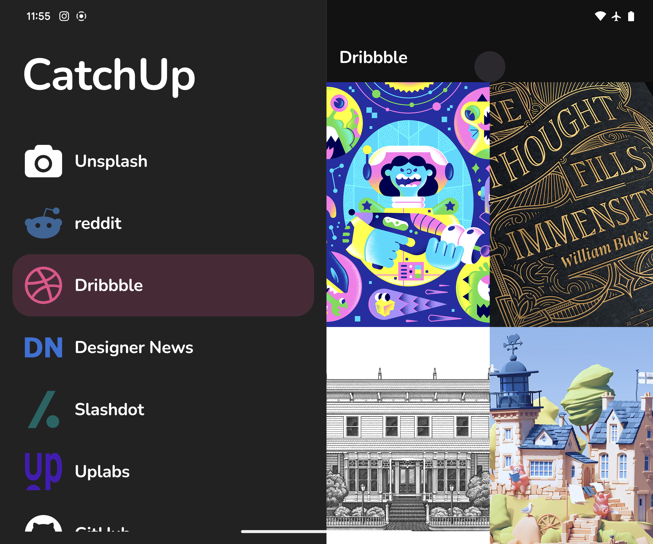This screenshot has width=653, height=544.
Task: Select the Uplabs list entry
Action: tap(163, 471)
